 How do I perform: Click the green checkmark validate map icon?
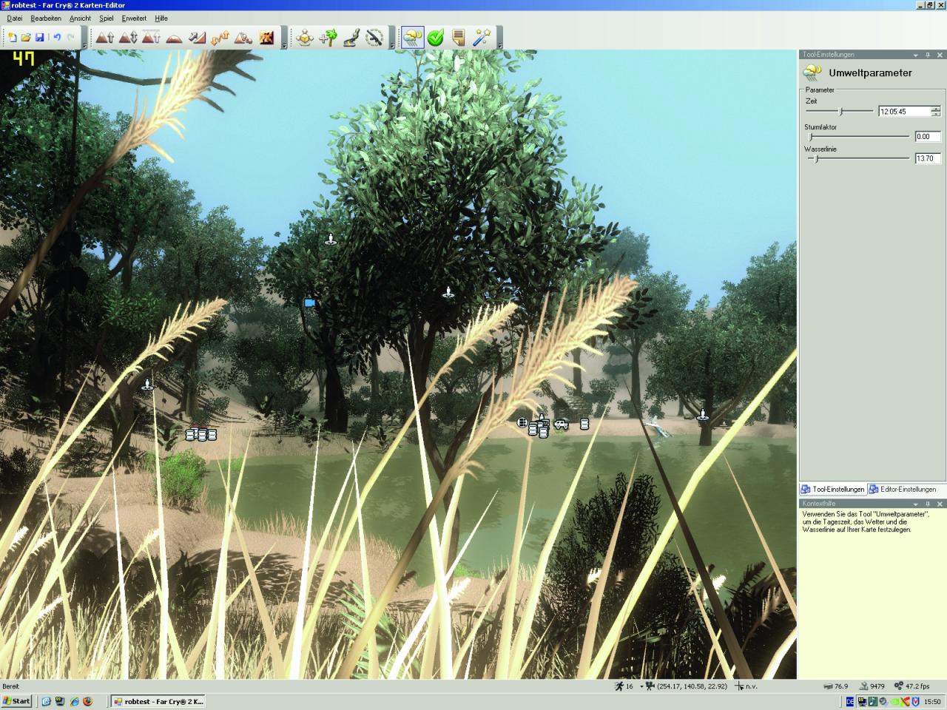pos(436,37)
